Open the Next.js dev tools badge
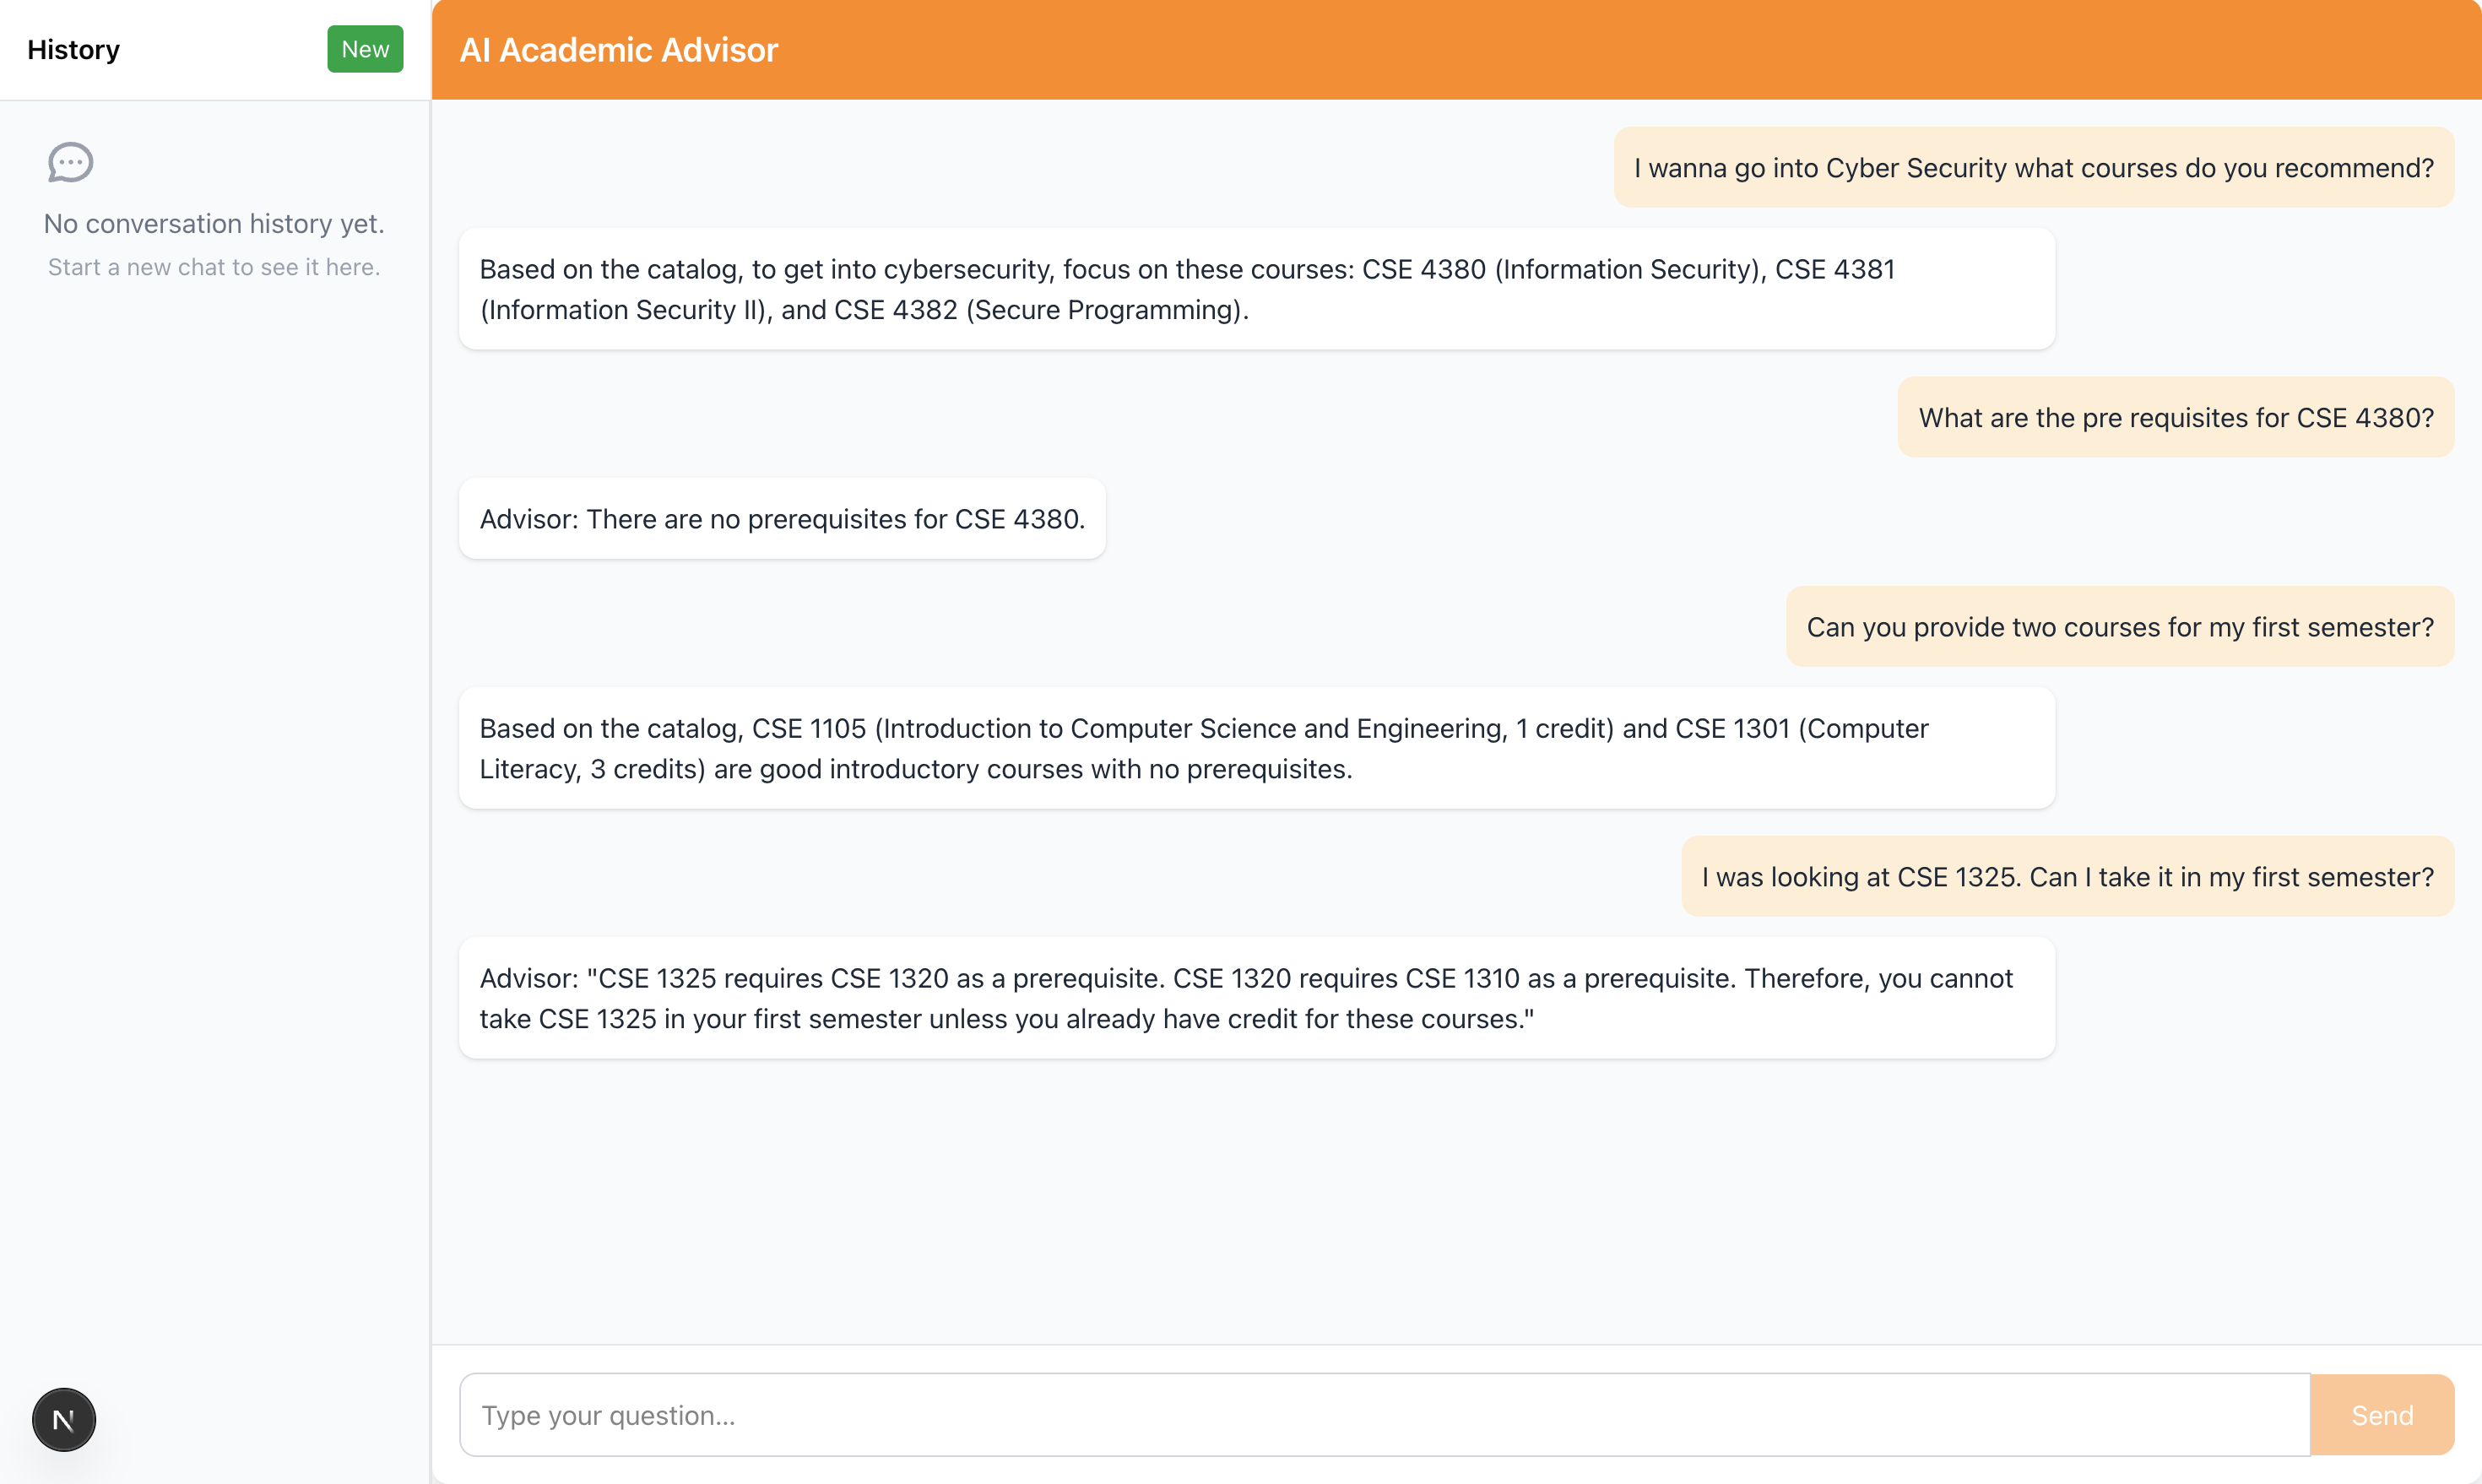This screenshot has height=1484, width=2482. 63,1419
